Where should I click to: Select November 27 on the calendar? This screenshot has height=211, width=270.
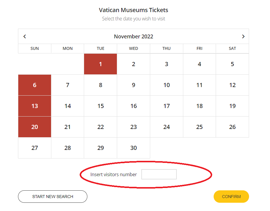35,148
